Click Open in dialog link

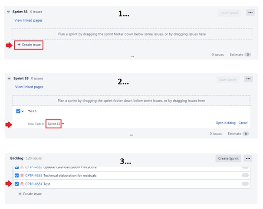click(225, 123)
